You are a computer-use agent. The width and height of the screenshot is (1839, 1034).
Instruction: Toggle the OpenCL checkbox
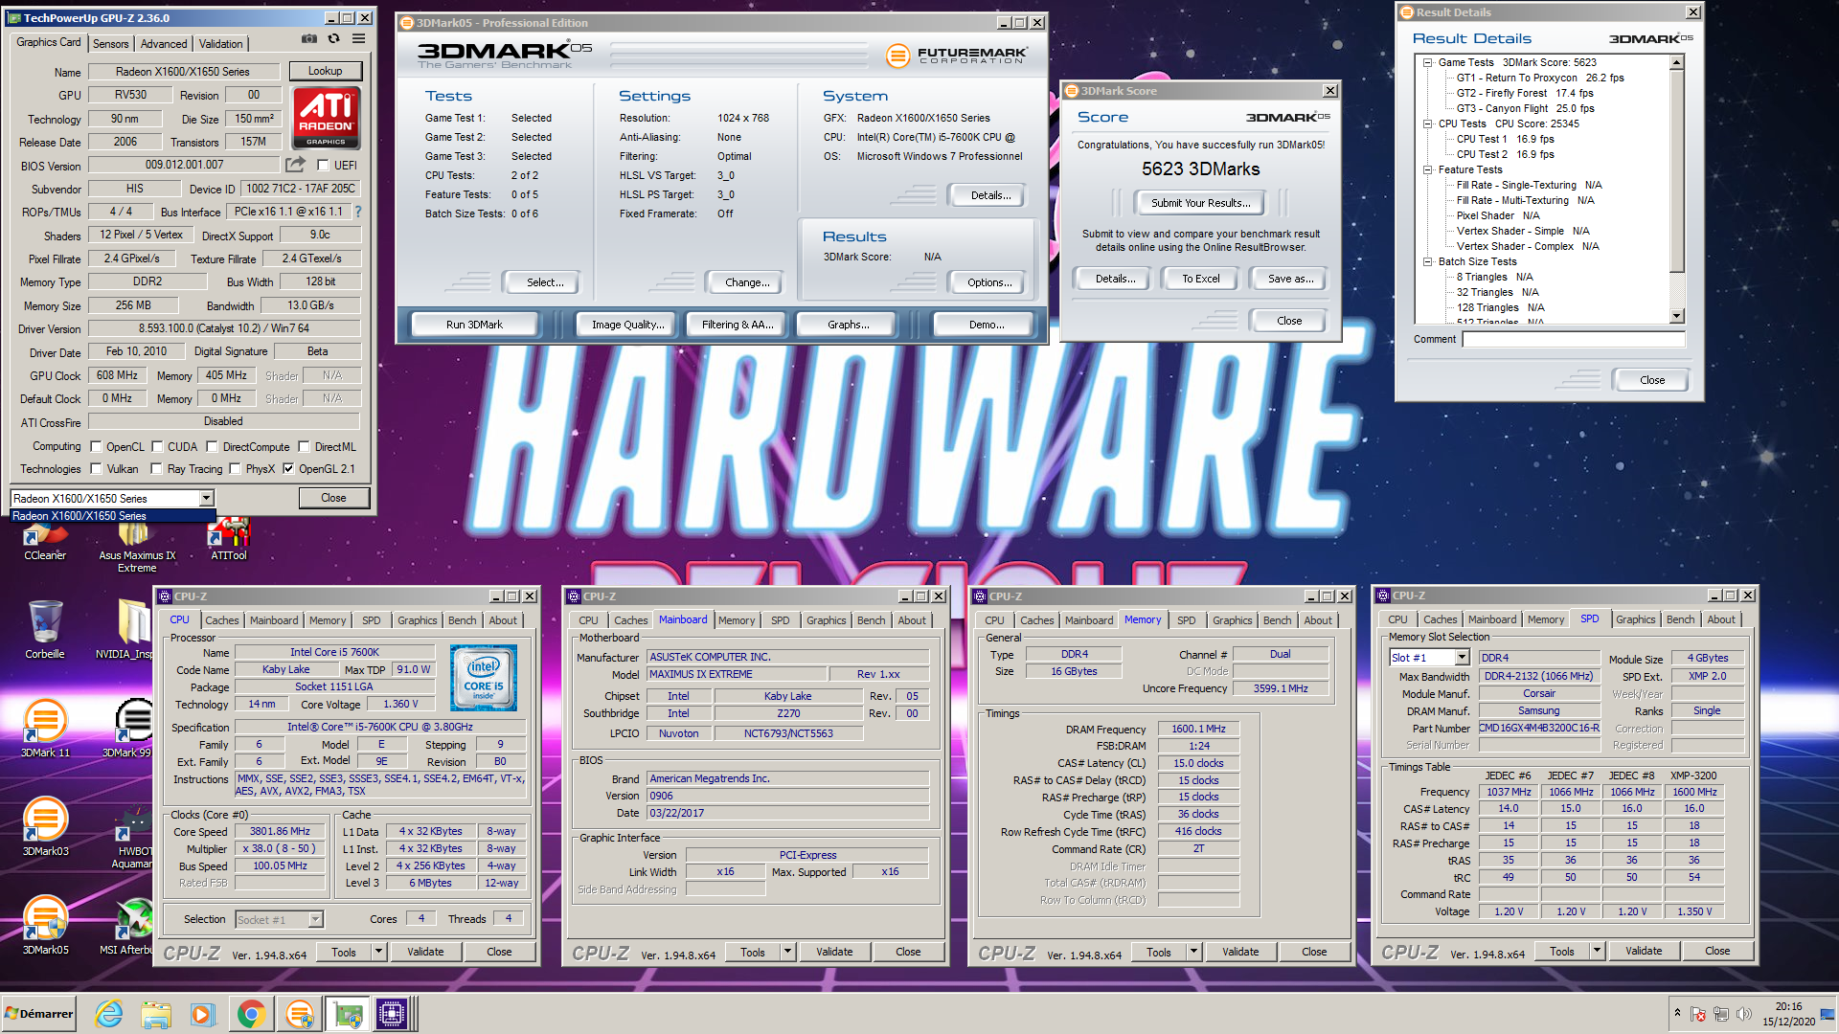click(96, 446)
